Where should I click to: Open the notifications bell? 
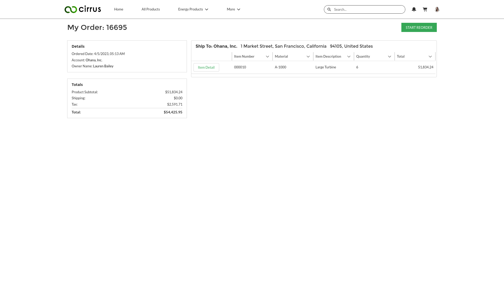(414, 9)
